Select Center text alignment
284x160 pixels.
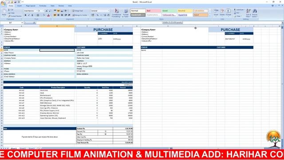(x=58, y=15)
